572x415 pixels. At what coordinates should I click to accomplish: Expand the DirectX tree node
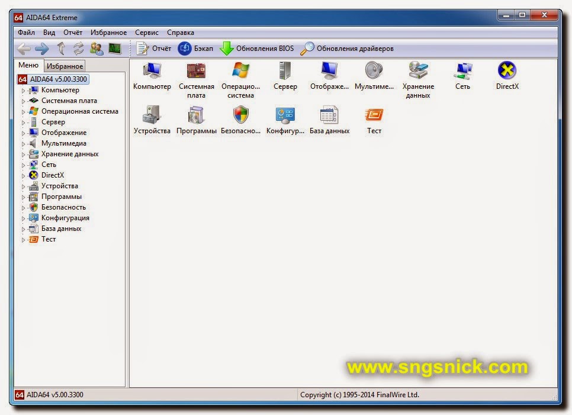tap(23, 176)
